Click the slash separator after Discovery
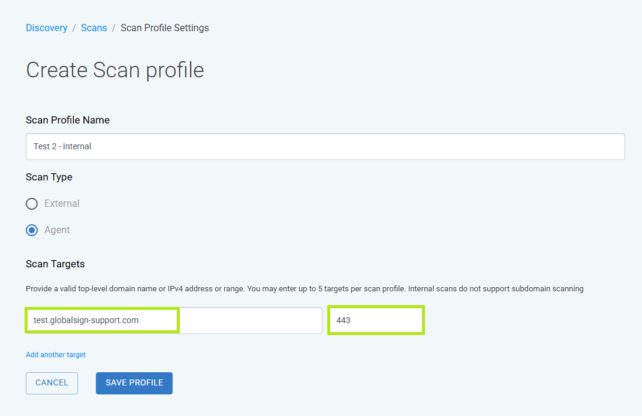Viewport: 642px width, 416px height. pos(74,28)
